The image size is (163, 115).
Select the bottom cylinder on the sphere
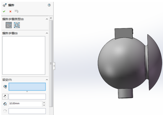tap(126, 93)
